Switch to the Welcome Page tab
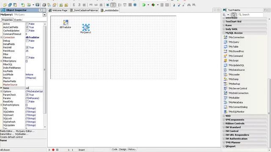This screenshot has width=271, height=152. coord(58,10)
